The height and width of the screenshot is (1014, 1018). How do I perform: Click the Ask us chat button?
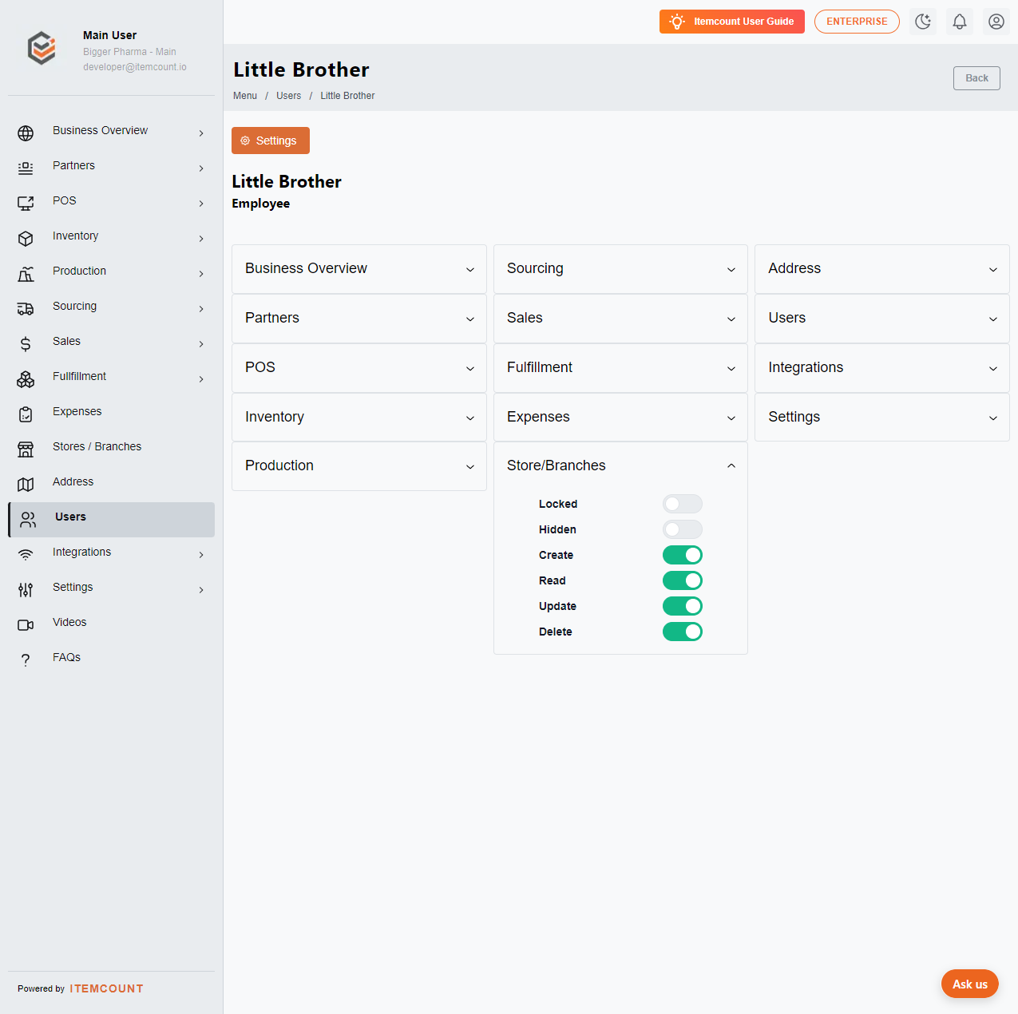(970, 984)
